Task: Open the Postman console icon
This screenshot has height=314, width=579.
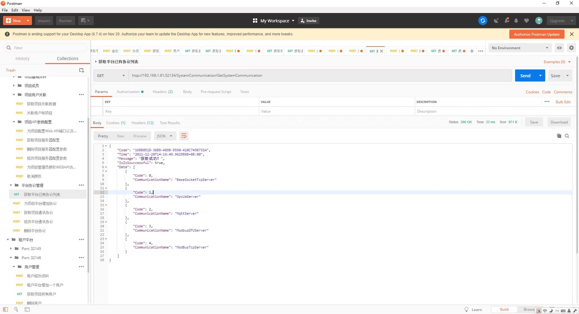Action: (x=27, y=309)
